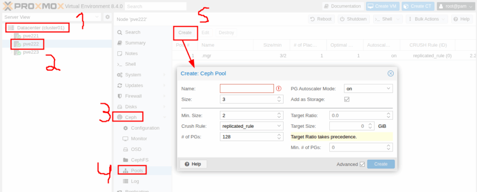Expand the pve223 node arrow
Viewport: 477px width, 192px height.
pyautogui.click(x=12, y=52)
